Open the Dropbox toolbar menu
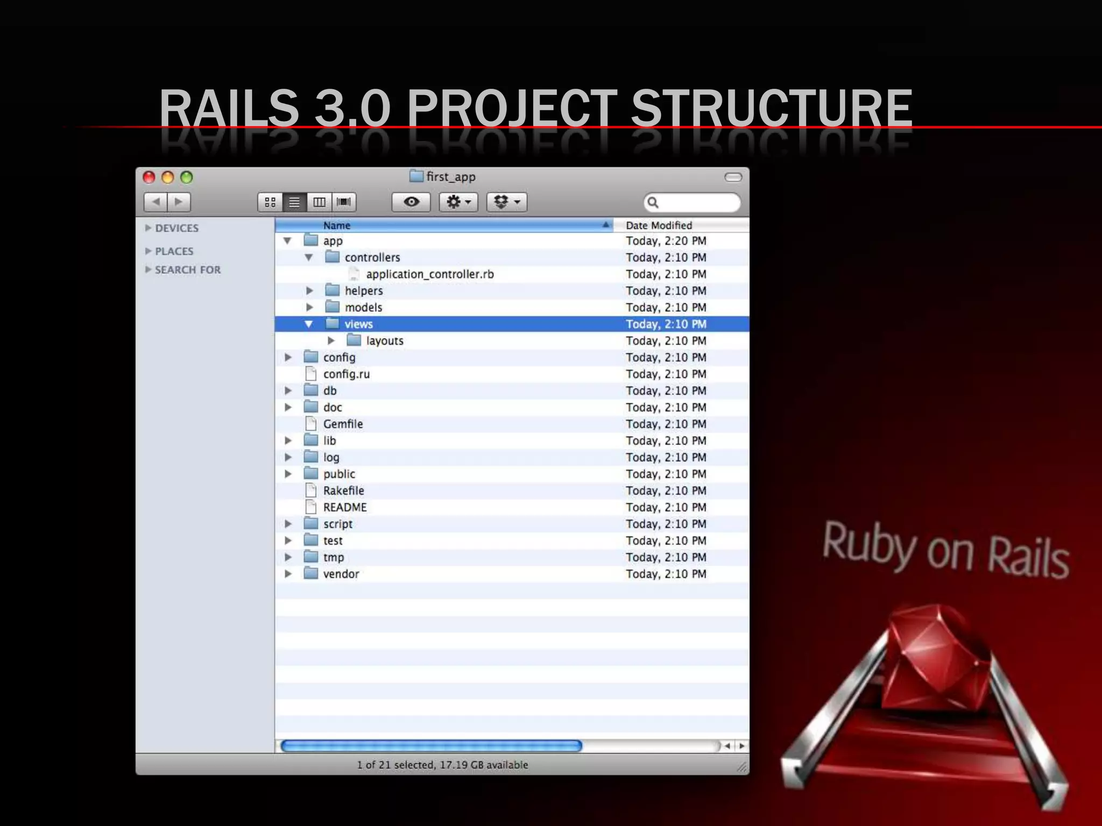This screenshot has height=826, width=1102. point(506,202)
